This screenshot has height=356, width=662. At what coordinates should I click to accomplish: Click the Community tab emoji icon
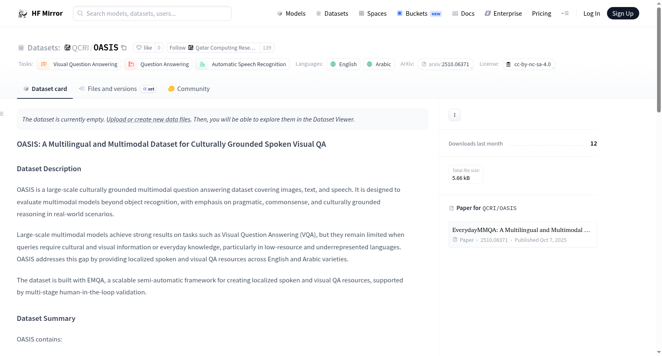[x=171, y=88]
